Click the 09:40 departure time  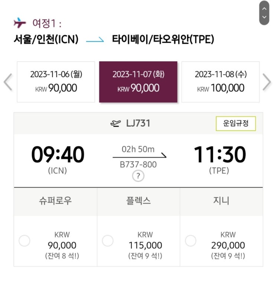[x=58, y=155]
